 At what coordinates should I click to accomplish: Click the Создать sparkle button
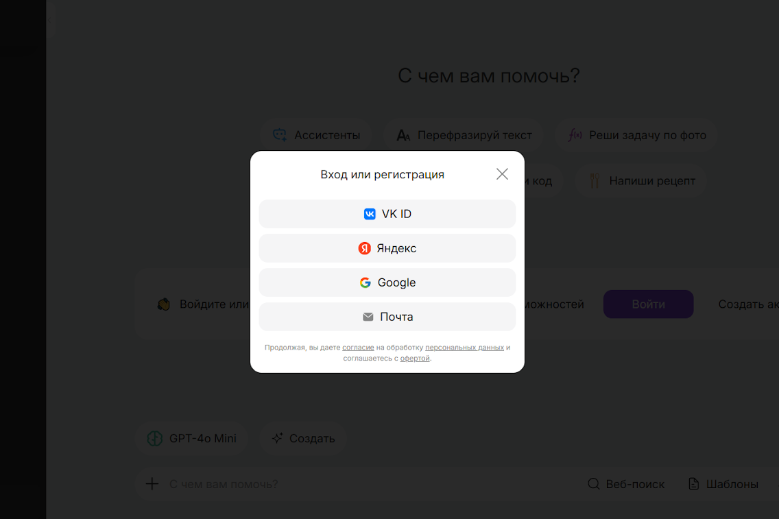pyautogui.click(x=302, y=439)
